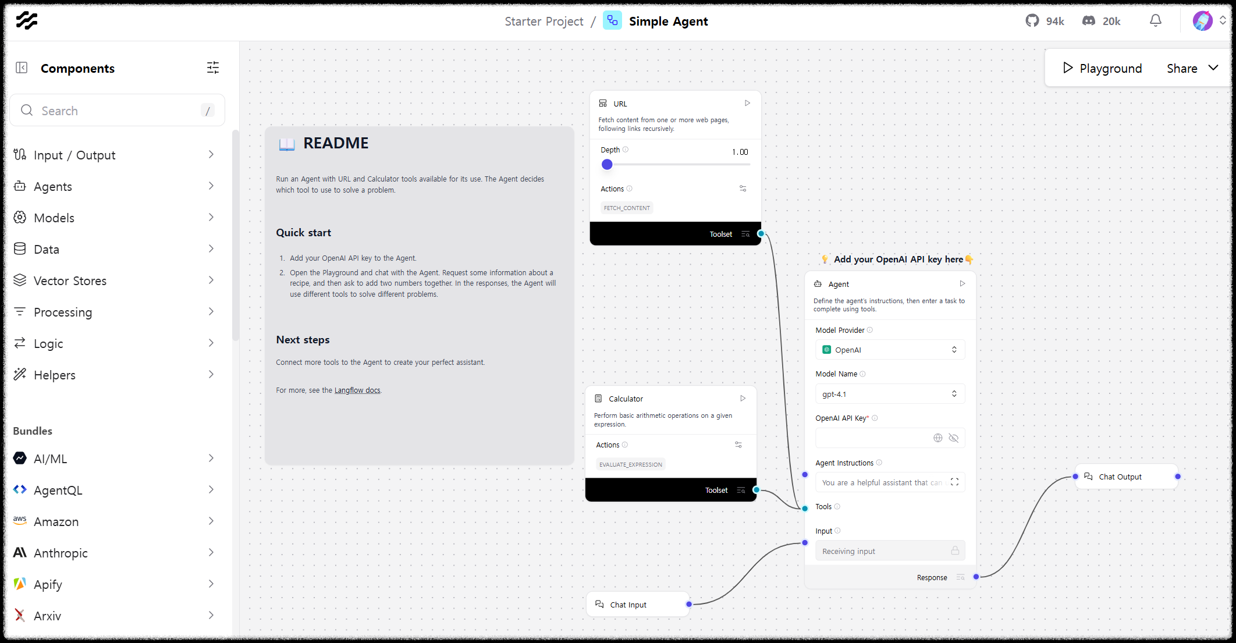Viewport: 1236px width, 643px height.
Task: Click the Depth slider handle
Action: click(607, 165)
